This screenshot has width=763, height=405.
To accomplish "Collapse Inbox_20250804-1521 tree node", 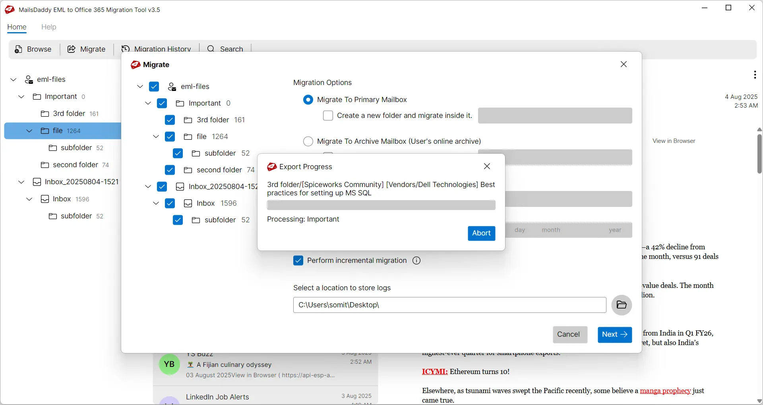I will (x=21, y=182).
